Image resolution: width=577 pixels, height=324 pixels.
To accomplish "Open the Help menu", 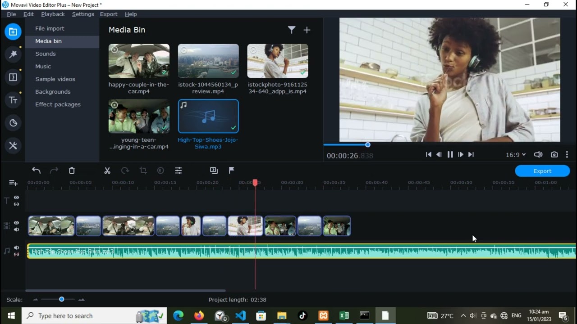I will click(x=131, y=14).
